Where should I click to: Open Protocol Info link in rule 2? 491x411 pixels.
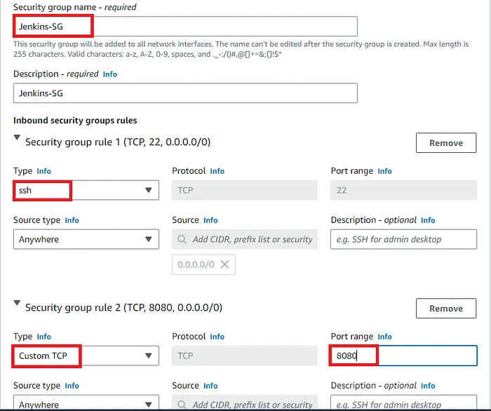[x=217, y=337]
